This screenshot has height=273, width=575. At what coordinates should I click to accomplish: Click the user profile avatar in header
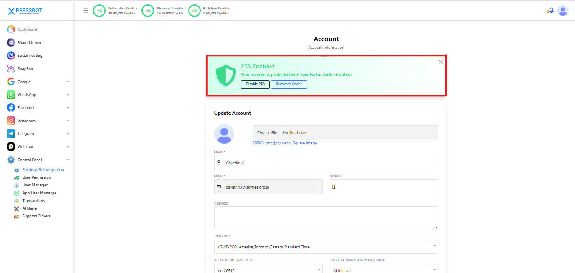click(x=563, y=11)
